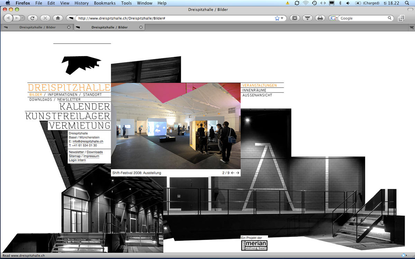Image resolution: width=415 pixels, height=259 pixels.
Task: Open the File menu
Action: tap(39, 3)
